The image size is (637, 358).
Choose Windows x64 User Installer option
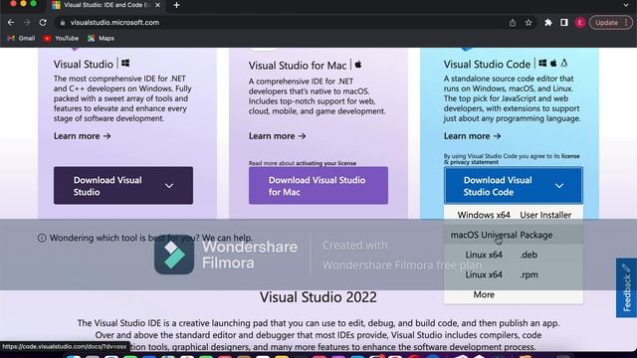[x=514, y=215]
